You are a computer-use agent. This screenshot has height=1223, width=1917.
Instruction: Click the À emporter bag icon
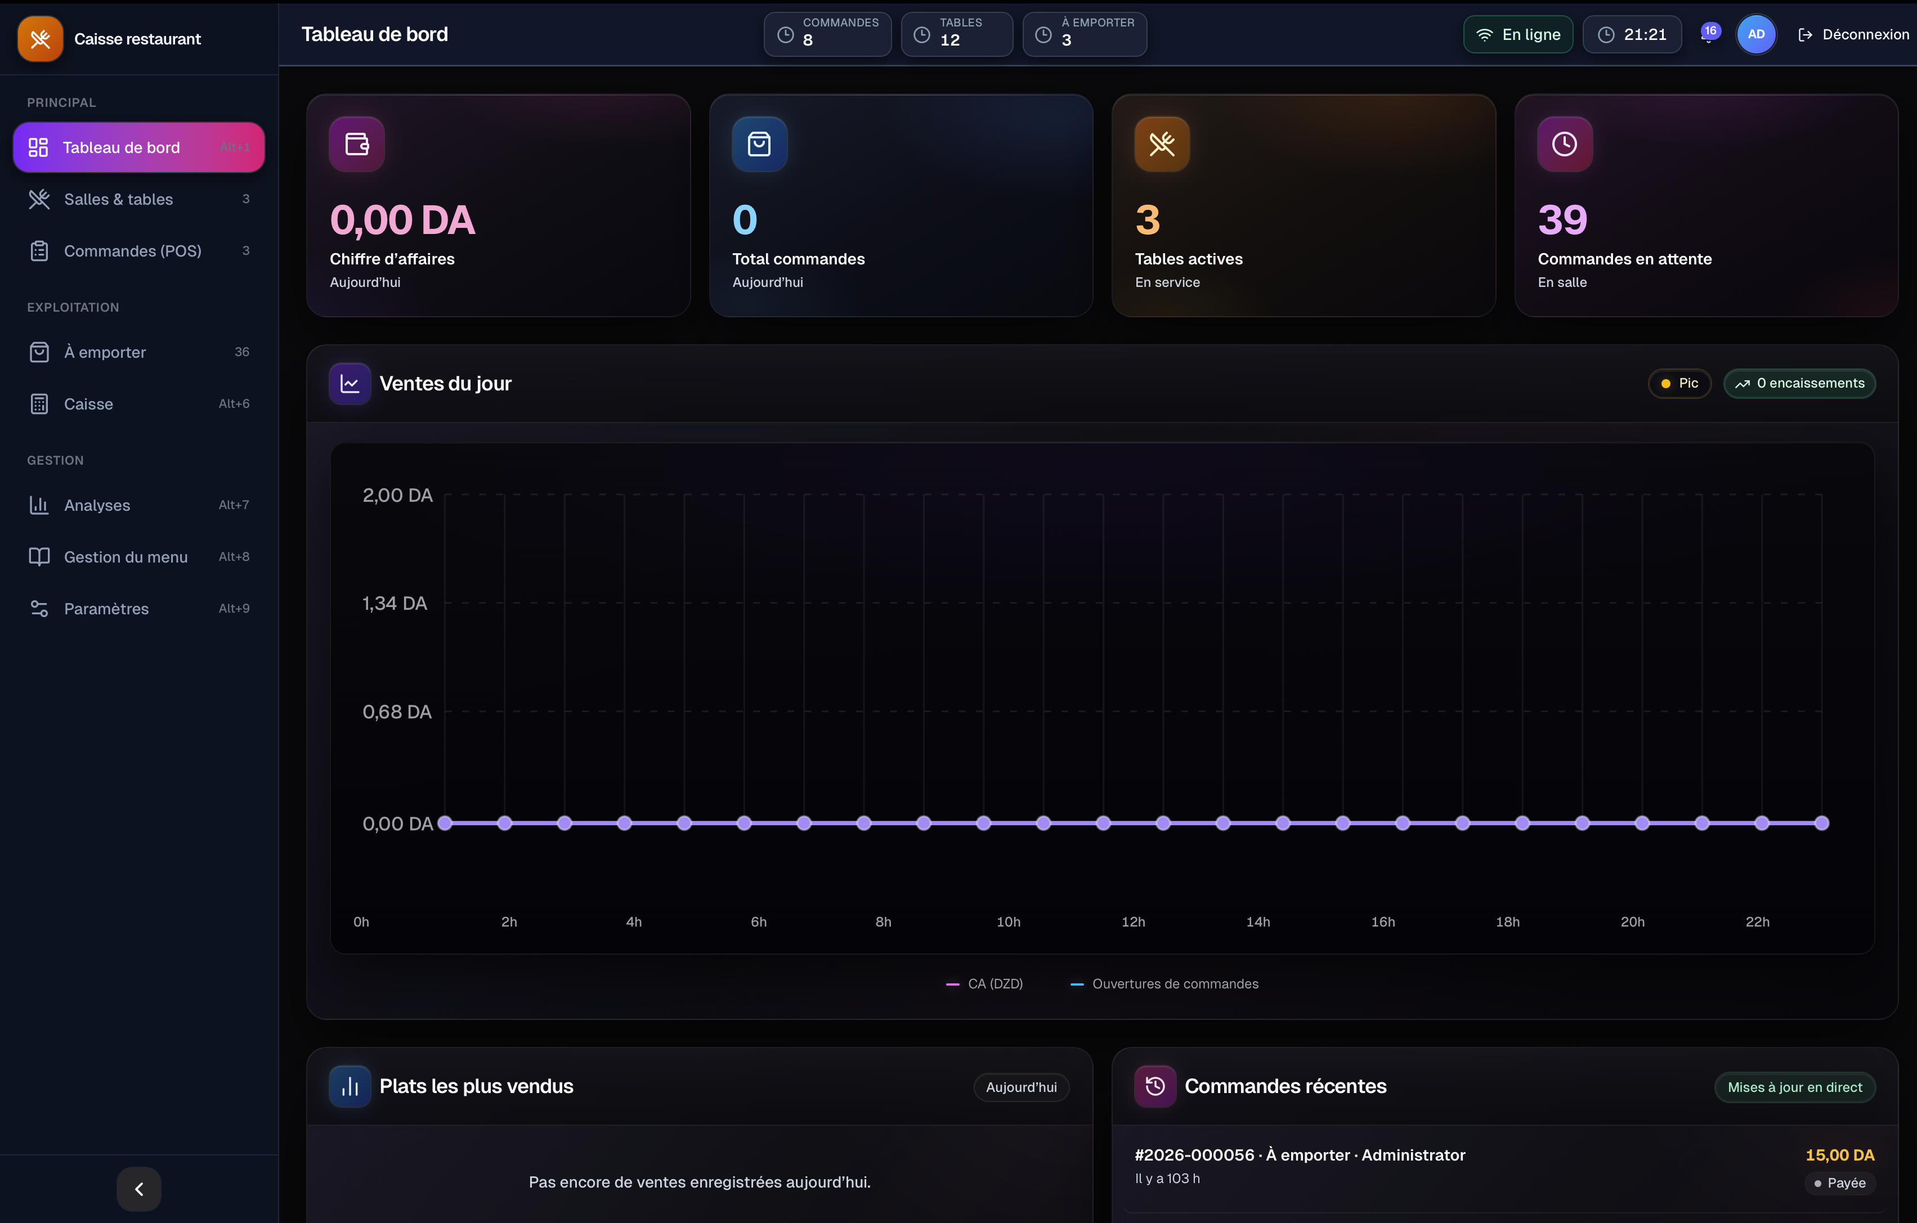pyautogui.click(x=39, y=352)
